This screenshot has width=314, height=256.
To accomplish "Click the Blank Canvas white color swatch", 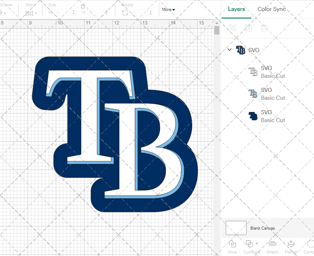I will click(x=236, y=228).
